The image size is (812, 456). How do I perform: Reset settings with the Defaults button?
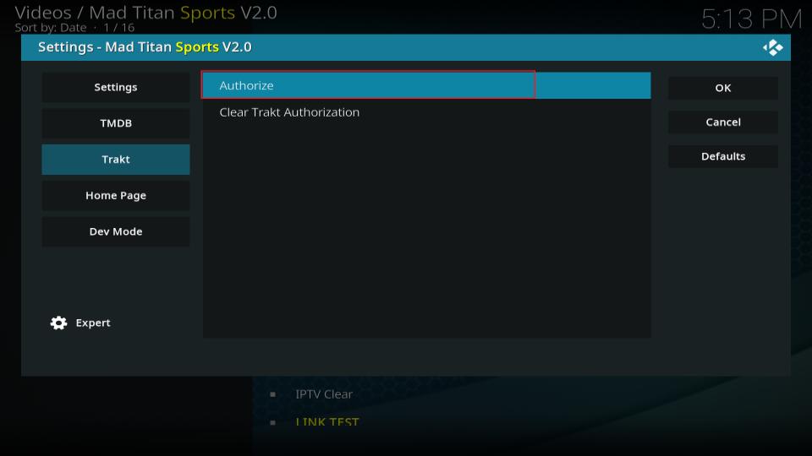[x=723, y=156]
